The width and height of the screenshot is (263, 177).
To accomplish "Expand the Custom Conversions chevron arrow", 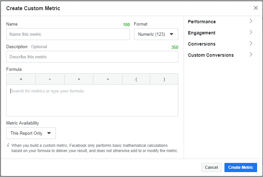I will (251, 55).
